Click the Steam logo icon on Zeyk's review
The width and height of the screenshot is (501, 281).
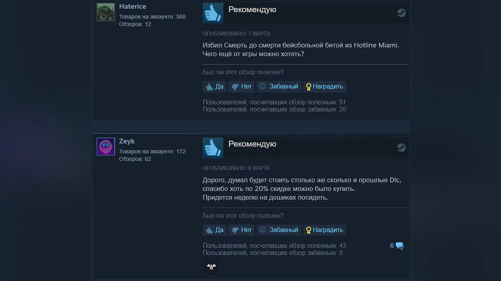[x=401, y=147]
